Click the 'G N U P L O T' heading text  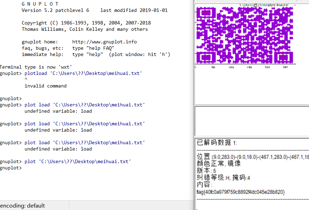point(40,4)
